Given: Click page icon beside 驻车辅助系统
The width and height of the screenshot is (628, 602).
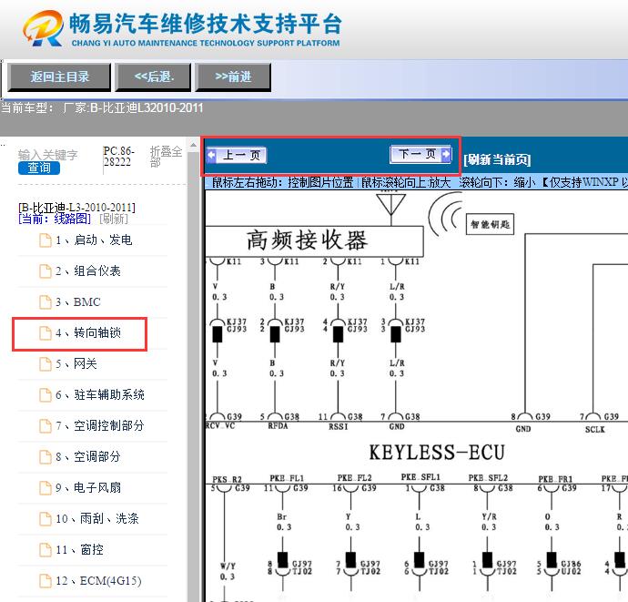Looking at the screenshot, I should (46, 395).
